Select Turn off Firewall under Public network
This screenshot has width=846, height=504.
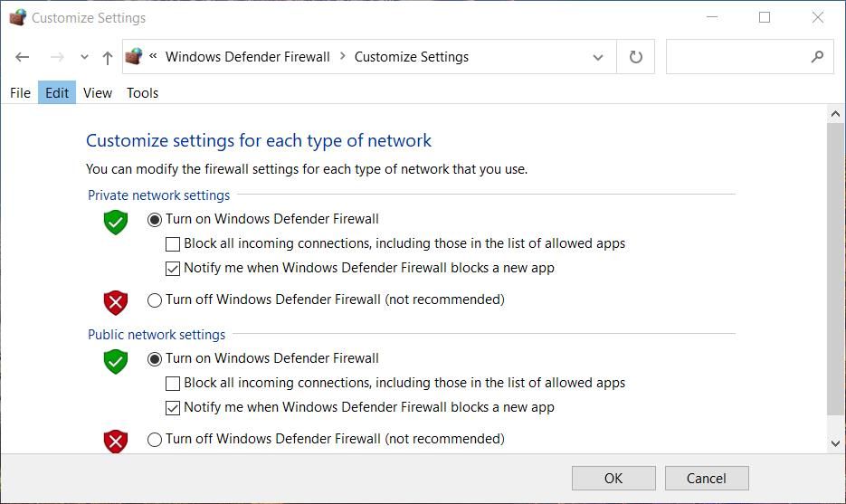[155, 439]
